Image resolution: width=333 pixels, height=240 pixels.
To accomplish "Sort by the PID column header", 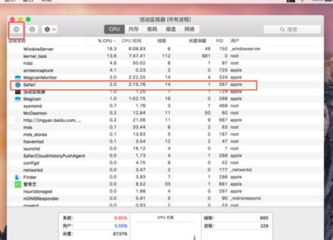I will (x=219, y=41).
